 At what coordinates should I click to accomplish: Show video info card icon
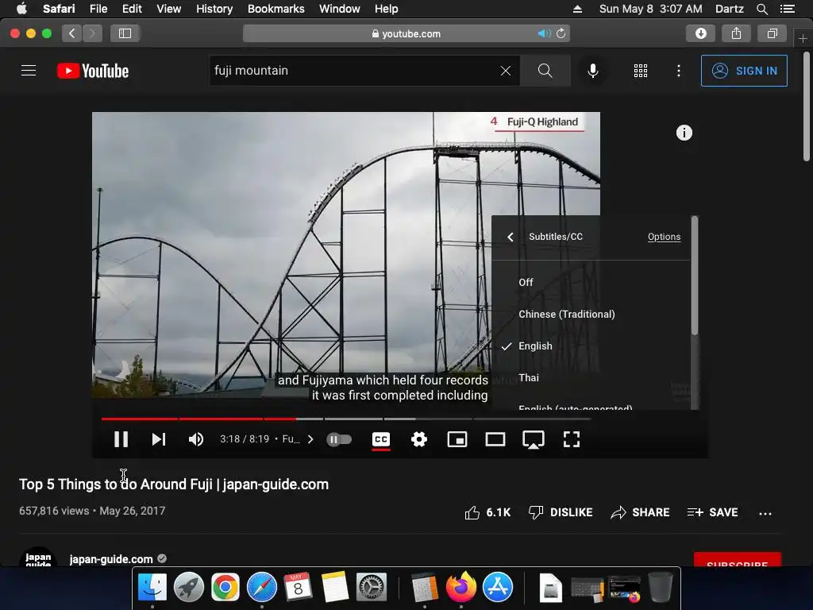point(684,133)
